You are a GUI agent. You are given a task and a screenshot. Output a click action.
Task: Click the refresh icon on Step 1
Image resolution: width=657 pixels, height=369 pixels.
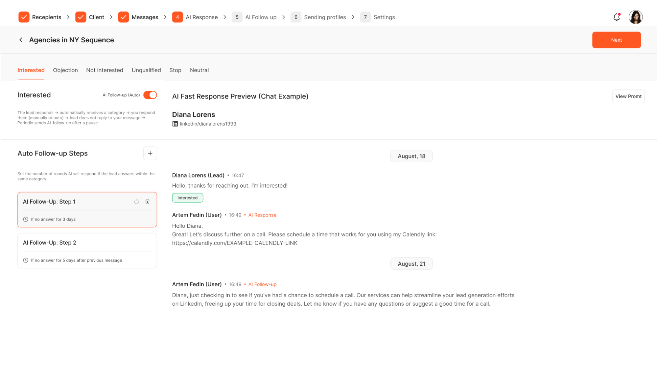tap(136, 201)
